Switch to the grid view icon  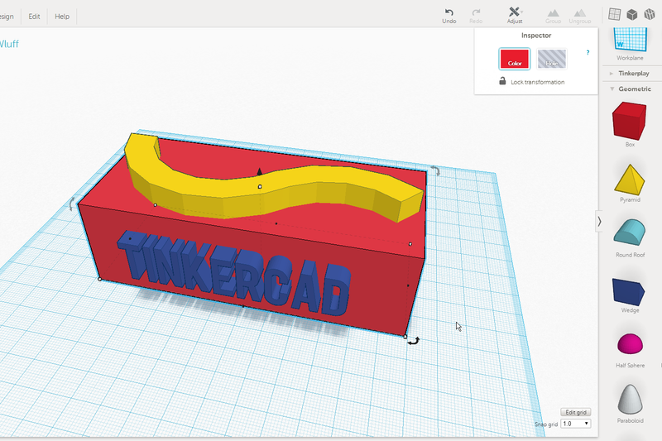click(614, 14)
